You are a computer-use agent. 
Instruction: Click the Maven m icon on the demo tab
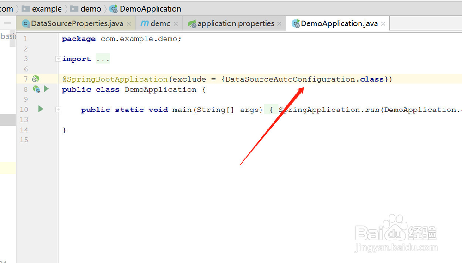(145, 23)
